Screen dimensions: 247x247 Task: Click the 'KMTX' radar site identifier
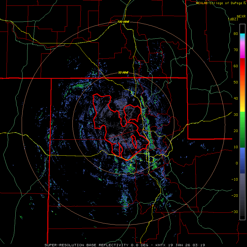point(161,245)
